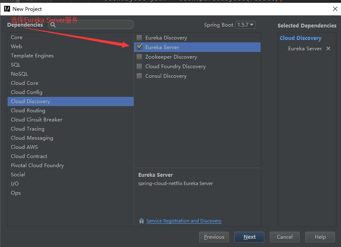
Task: Tick the Cloud Foundry Discovery checkbox
Action: [139, 66]
